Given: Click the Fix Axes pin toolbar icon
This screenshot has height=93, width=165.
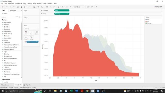Looking at the screenshot, I should coord(70,7).
